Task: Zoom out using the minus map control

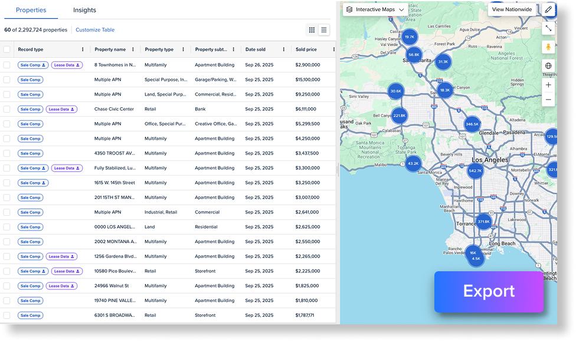Action: (548, 100)
